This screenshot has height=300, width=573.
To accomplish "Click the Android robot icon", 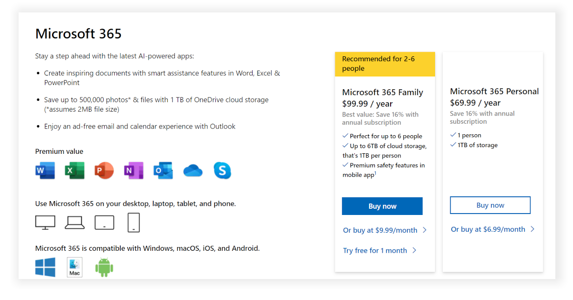I will point(104,267).
